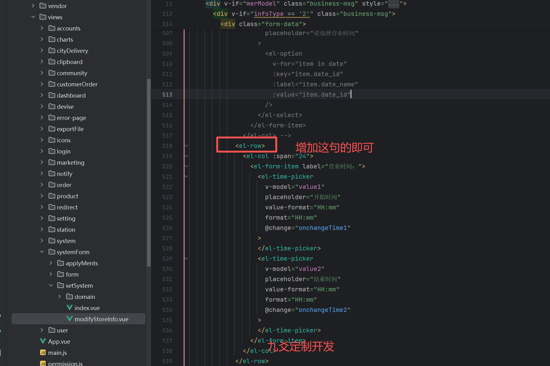Click the Vue icon beside App.vue
This screenshot has width=550, height=366.
(x=43, y=341)
